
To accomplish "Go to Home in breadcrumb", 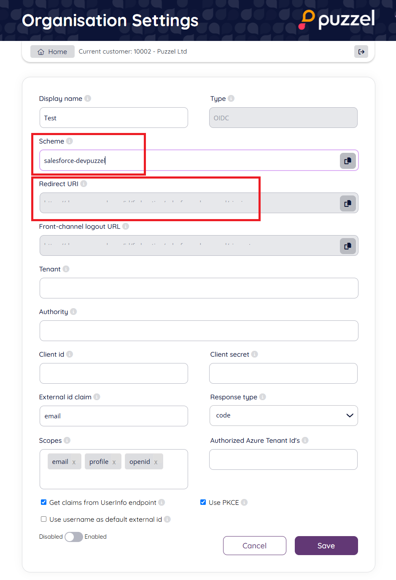I will click(52, 51).
